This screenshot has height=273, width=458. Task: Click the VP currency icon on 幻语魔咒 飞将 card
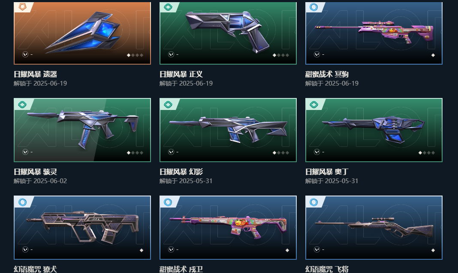click(317, 249)
